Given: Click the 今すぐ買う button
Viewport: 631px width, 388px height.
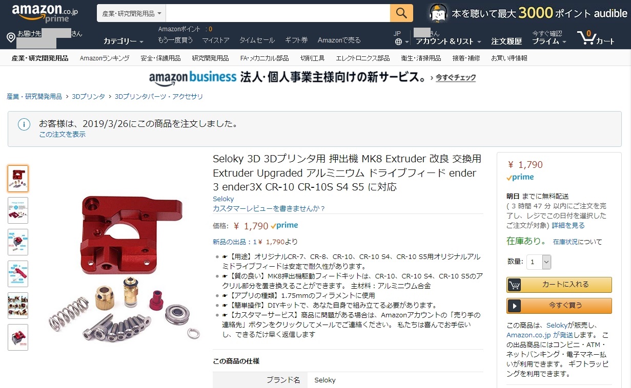Looking at the screenshot, I should click(559, 306).
